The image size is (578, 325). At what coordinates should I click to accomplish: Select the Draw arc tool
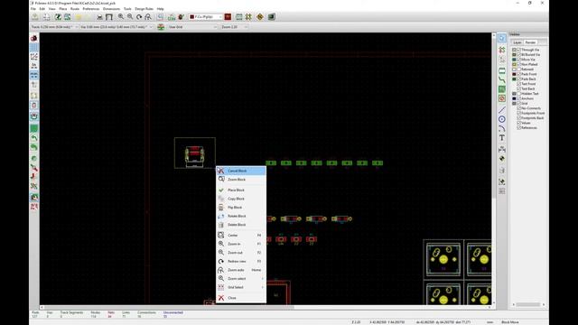(x=502, y=128)
